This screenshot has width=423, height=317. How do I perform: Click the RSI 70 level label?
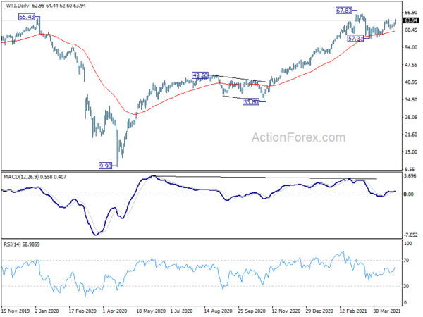click(407, 261)
